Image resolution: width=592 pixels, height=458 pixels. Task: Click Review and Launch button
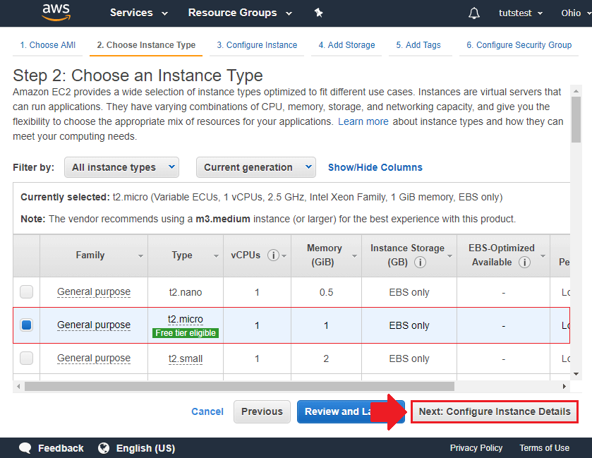pyautogui.click(x=335, y=411)
